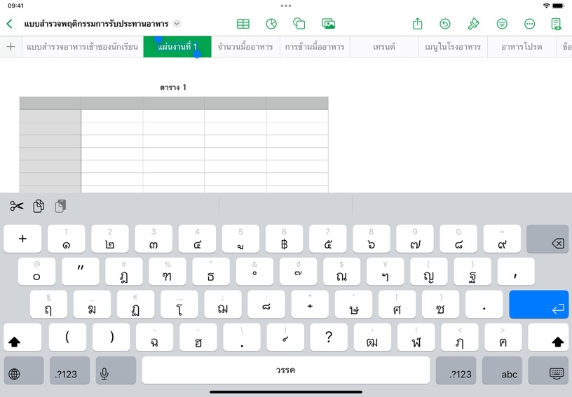Open the insert chart menu
Image resolution: width=572 pixels, height=397 pixels.
pyautogui.click(x=271, y=24)
